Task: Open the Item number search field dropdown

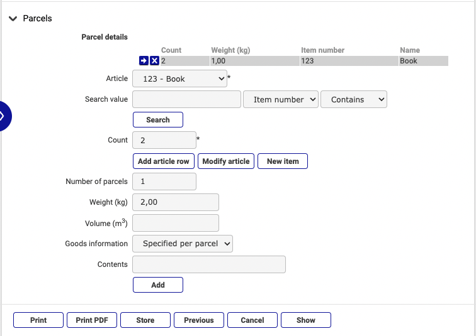Action: [x=280, y=99]
